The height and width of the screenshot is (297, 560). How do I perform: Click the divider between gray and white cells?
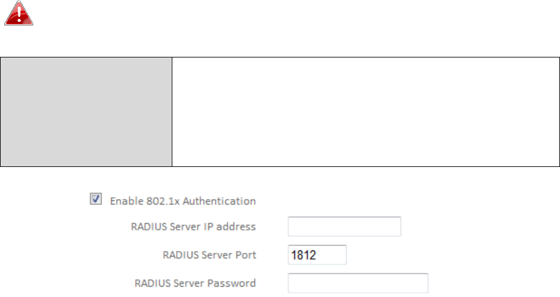point(172,112)
